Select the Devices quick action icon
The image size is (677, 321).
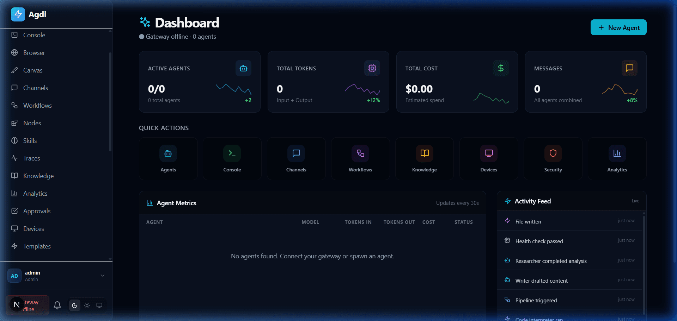[x=488, y=153]
